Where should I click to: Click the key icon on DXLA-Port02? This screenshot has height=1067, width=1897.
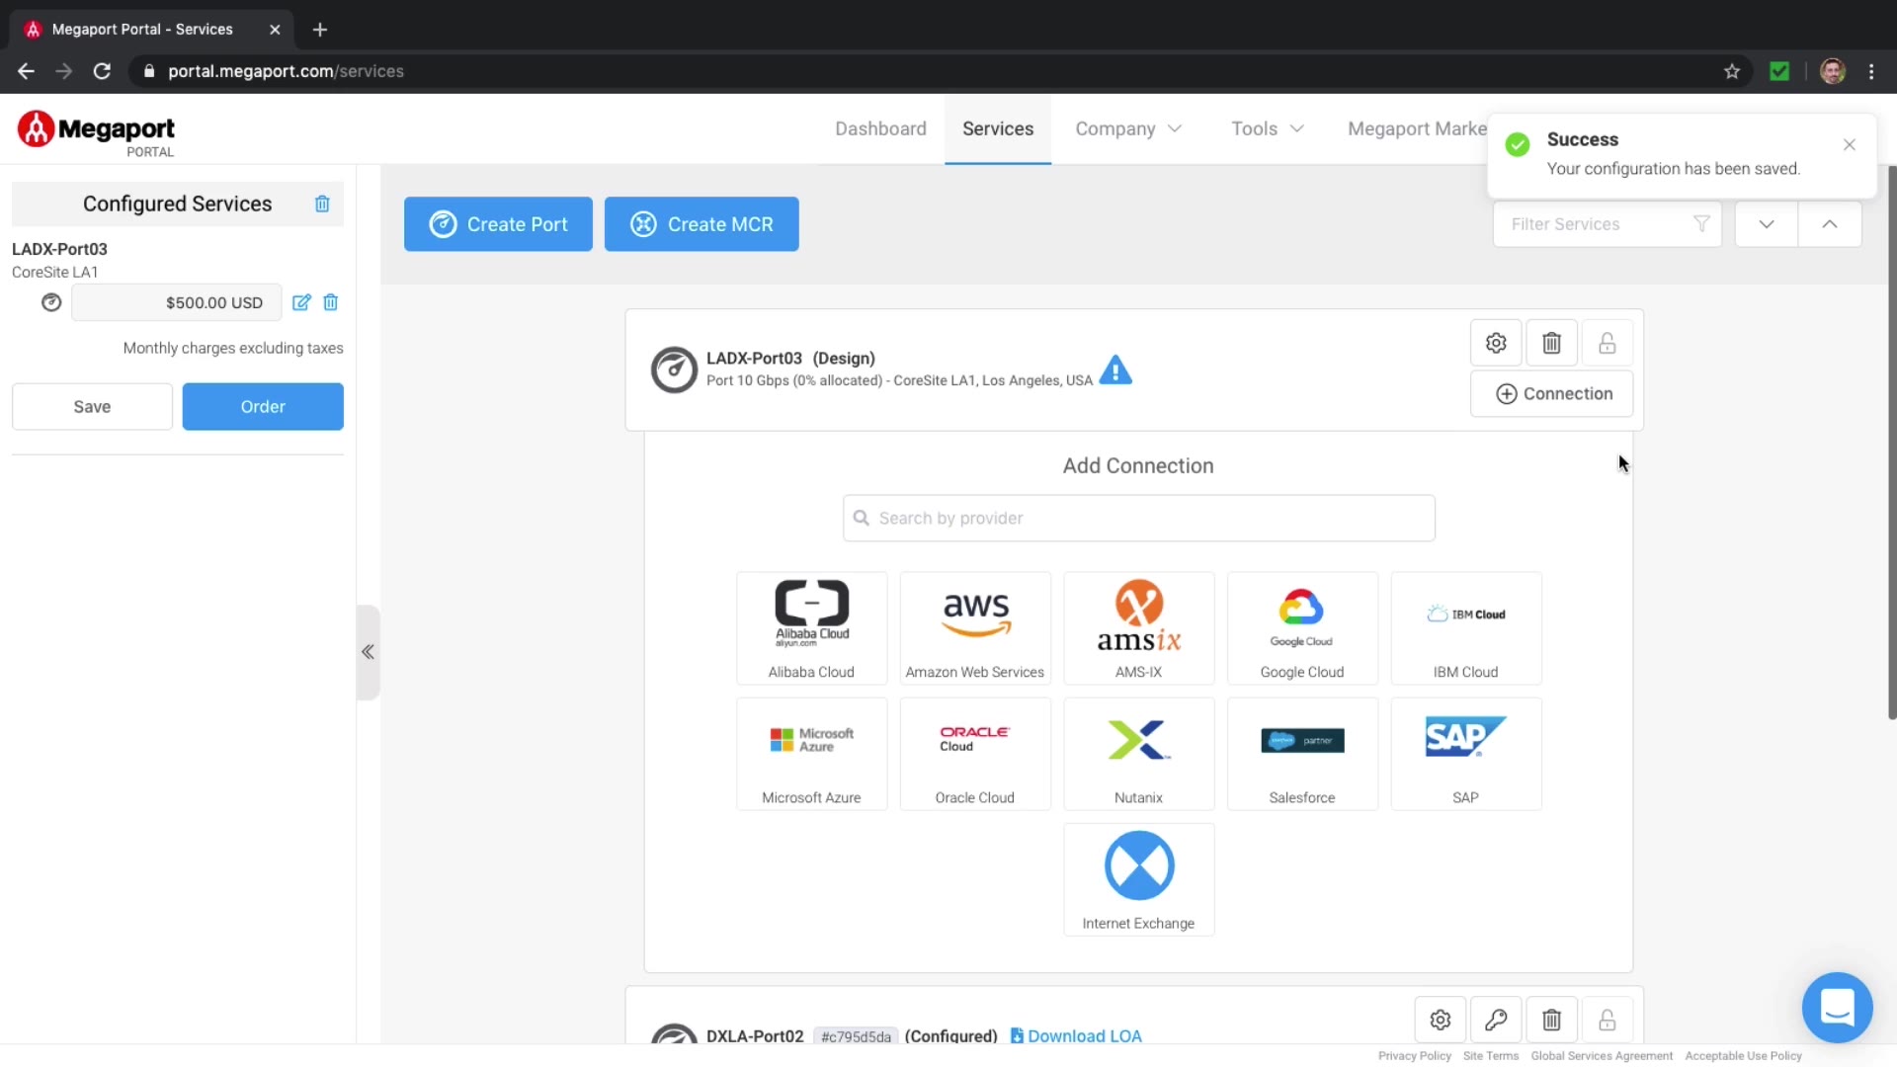[1496, 1020]
